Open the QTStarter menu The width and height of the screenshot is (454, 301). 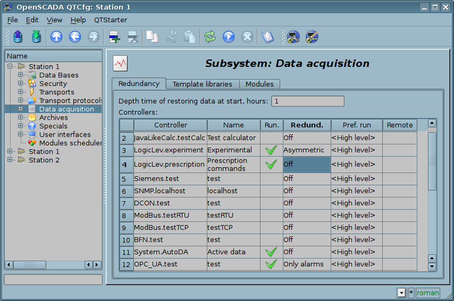click(x=111, y=20)
